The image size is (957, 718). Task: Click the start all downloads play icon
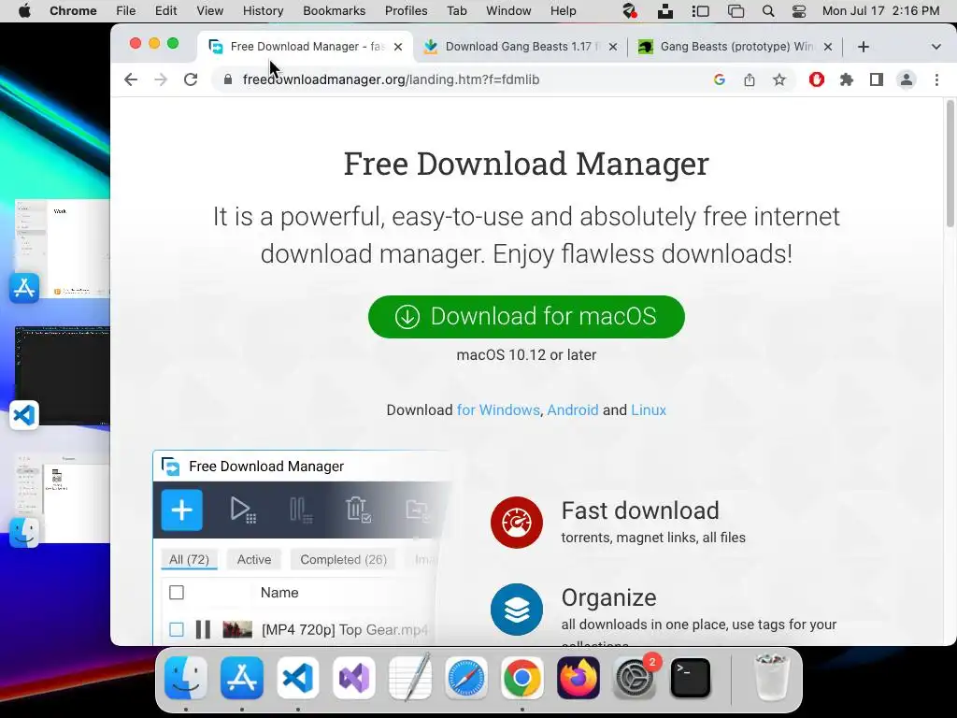(x=242, y=510)
